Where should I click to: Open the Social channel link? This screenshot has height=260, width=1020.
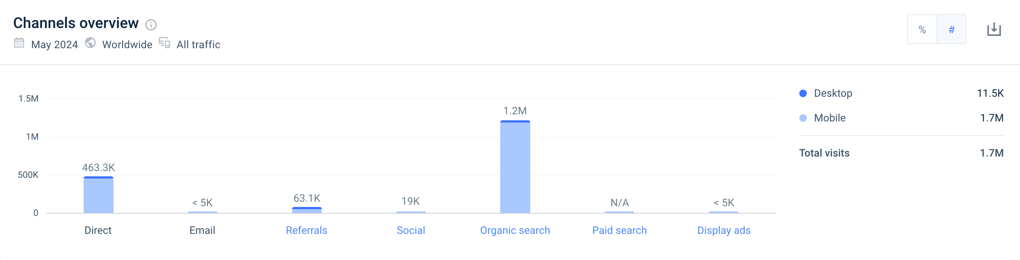[x=411, y=230]
